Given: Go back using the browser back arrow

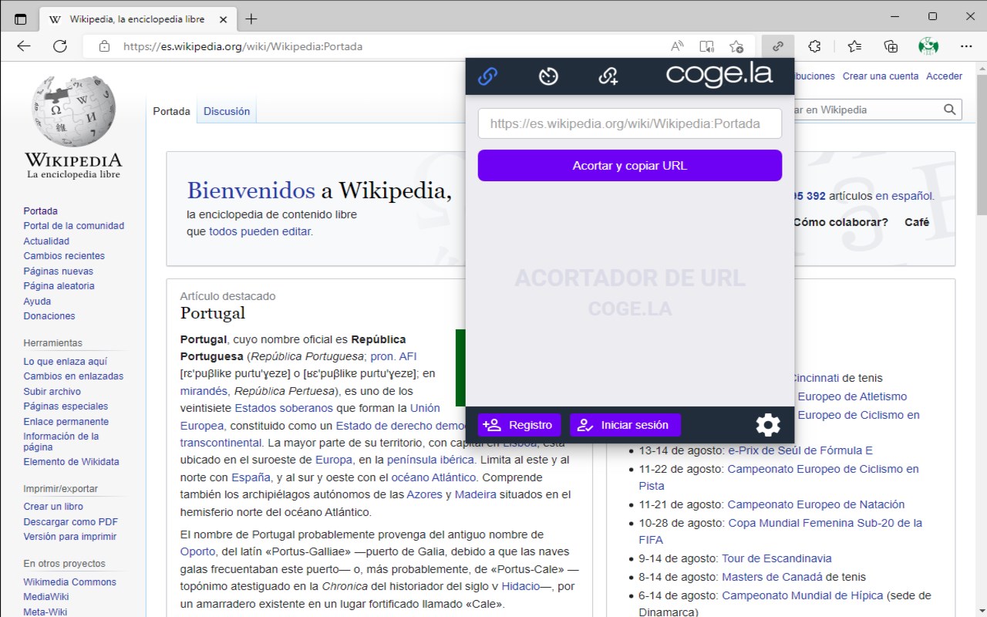Looking at the screenshot, I should pyautogui.click(x=24, y=46).
